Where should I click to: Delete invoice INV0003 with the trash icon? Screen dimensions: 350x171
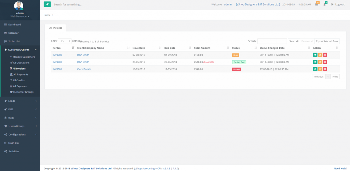coord(325,55)
